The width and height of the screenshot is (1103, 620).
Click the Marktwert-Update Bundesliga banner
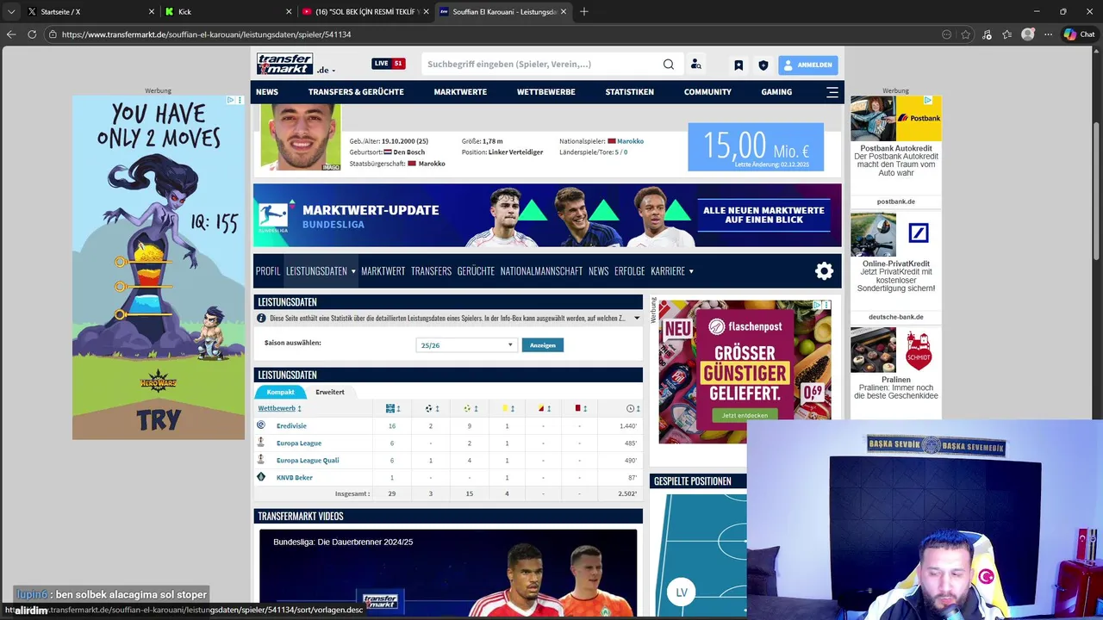click(x=547, y=215)
